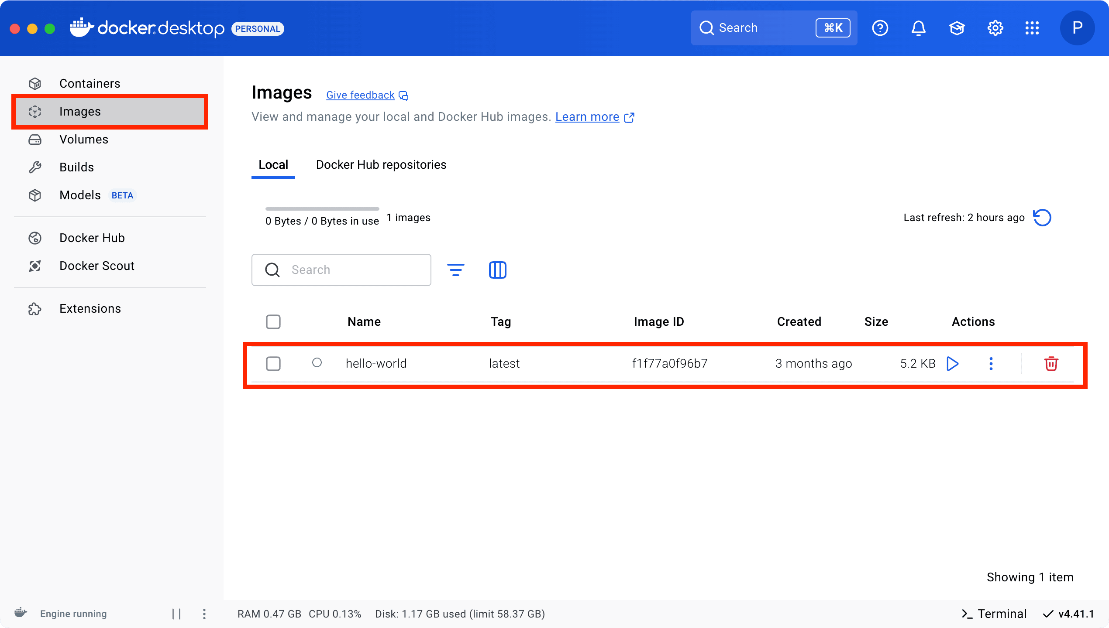This screenshot has height=628, width=1109.
Task: Run the hello-world image
Action: click(x=953, y=364)
